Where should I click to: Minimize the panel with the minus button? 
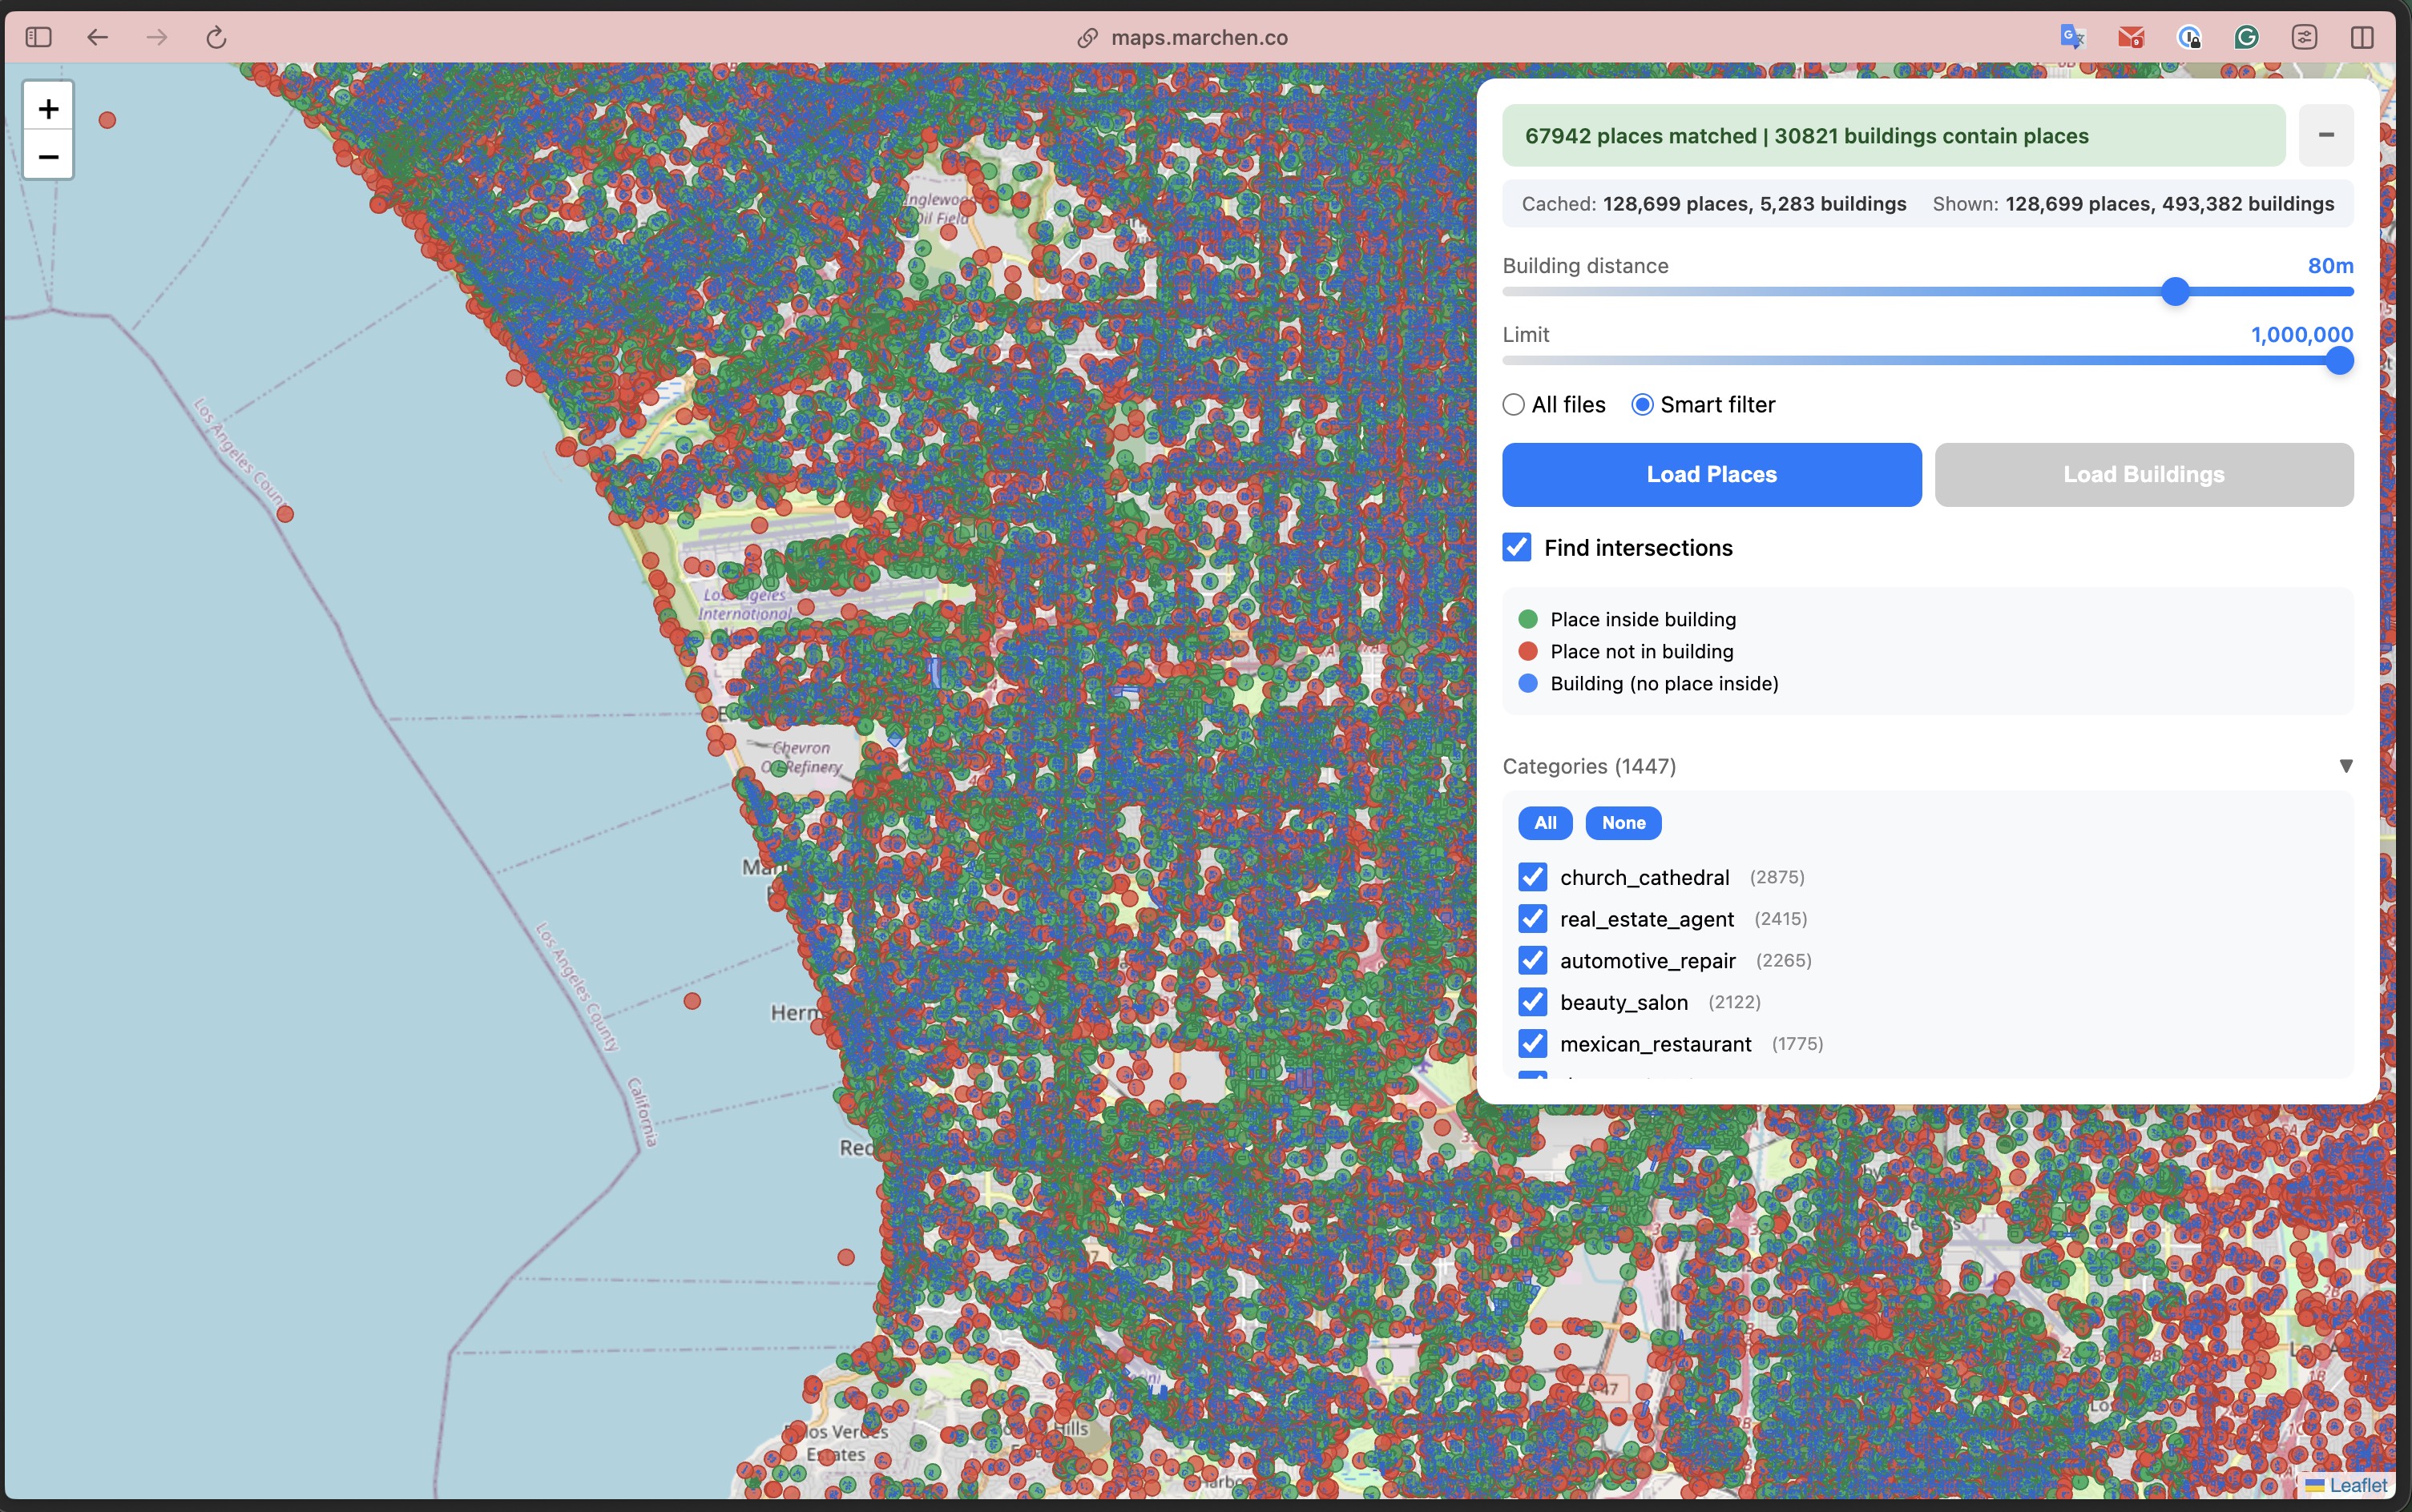[x=2326, y=135]
